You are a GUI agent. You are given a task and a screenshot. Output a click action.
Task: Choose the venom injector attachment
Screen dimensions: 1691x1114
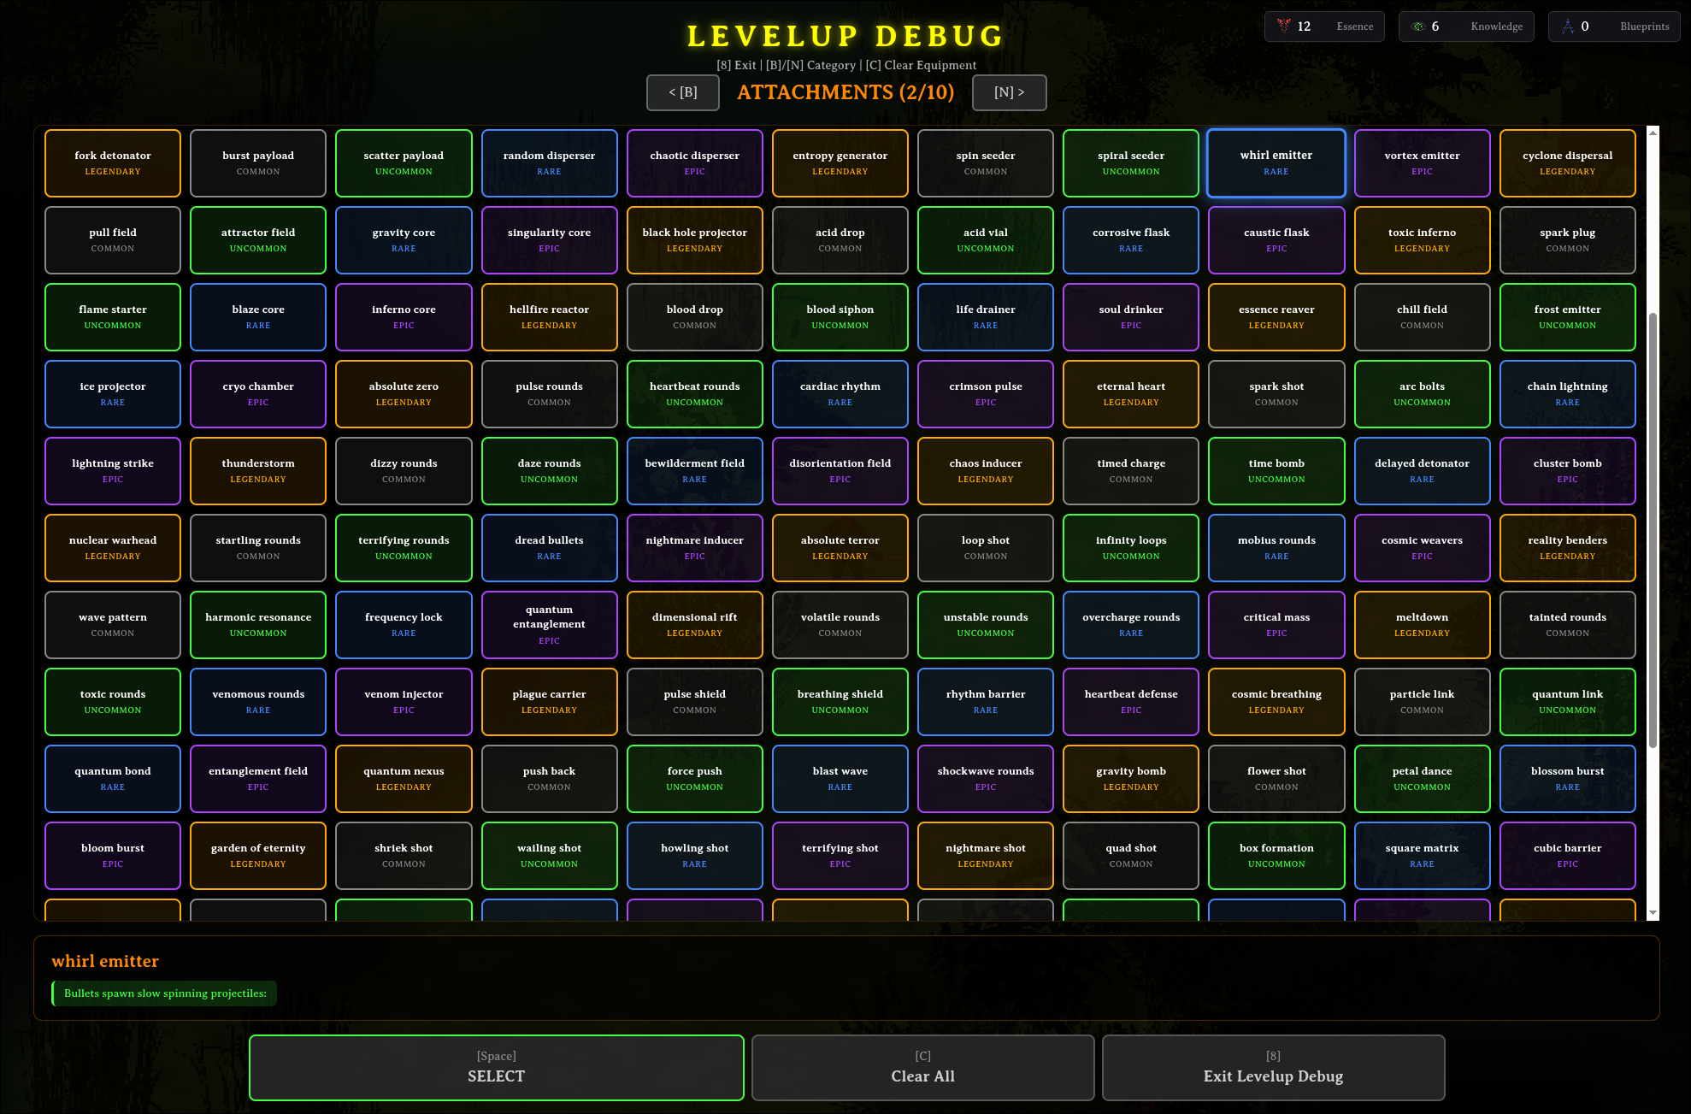click(404, 702)
